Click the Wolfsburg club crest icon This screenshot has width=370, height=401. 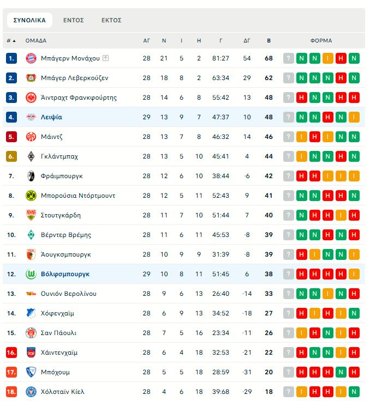(31, 274)
